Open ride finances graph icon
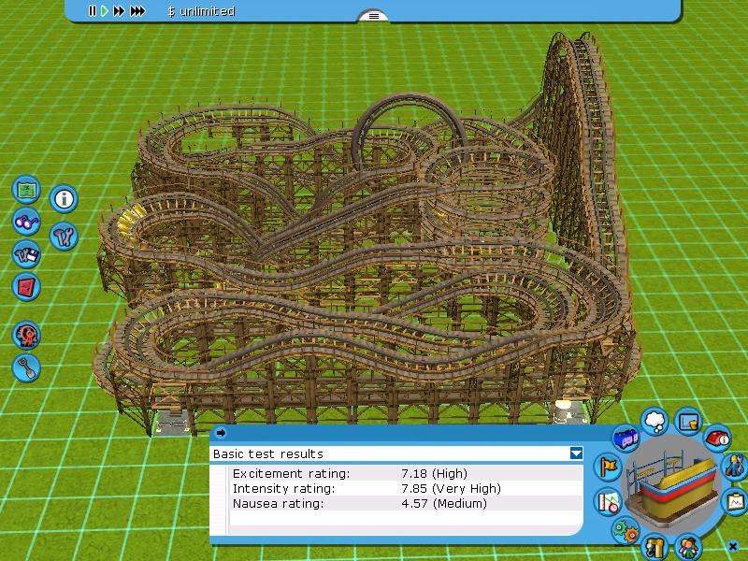 coord(688,422)
